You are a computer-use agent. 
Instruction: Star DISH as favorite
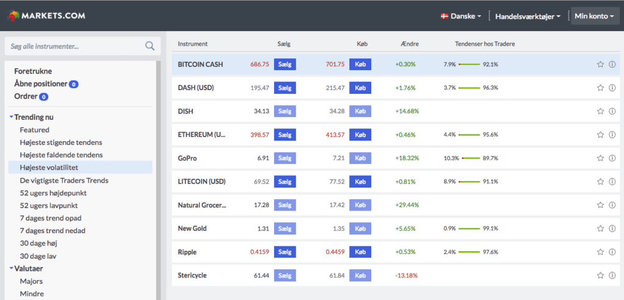[600, 111]
